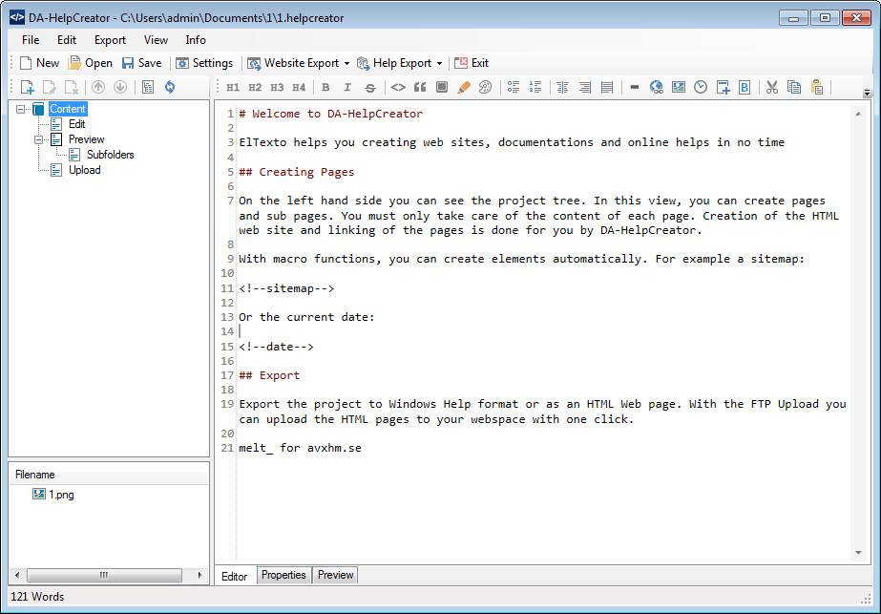Open the Edit menu
Screen dimensions: 881x614
pos(67,40)
